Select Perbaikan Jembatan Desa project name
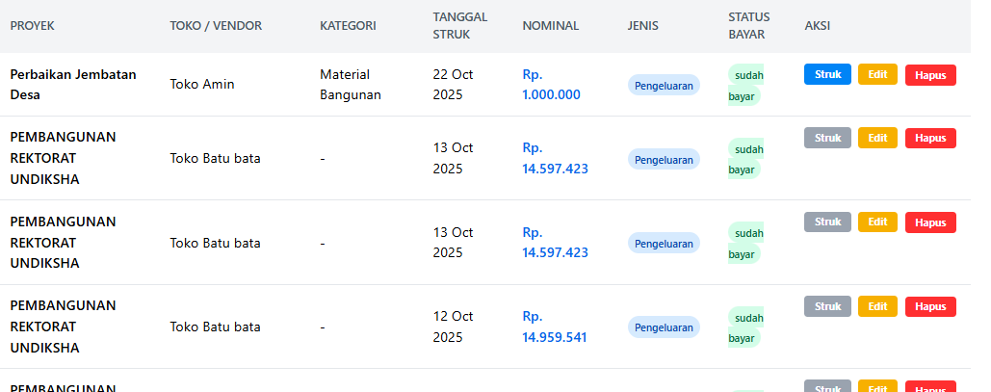The image size is (991, 392). (x=73, y=84)
